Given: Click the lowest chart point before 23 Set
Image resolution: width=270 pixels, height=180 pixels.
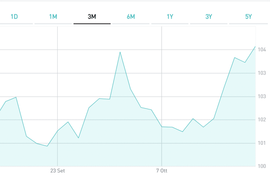Looking at the screenshot, I should click(47, 146).
